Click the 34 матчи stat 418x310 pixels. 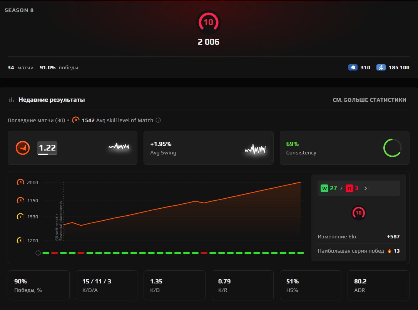tap(20, 67)
